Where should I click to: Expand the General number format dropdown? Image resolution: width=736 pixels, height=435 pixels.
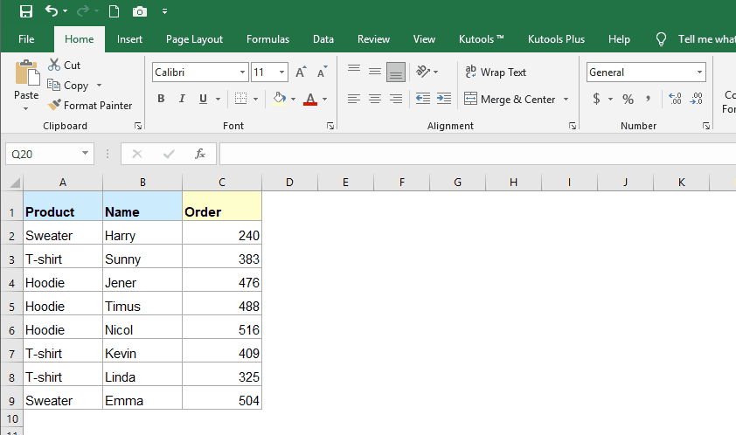click(700, 72)
